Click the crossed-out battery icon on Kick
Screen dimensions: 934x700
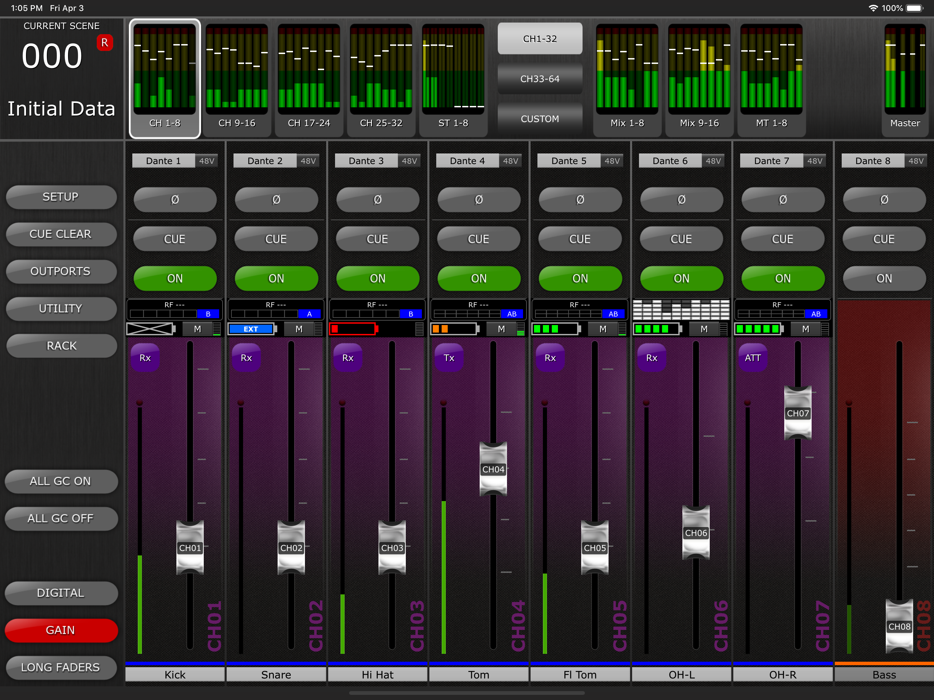pyautogui.click(x=151, y=329)
